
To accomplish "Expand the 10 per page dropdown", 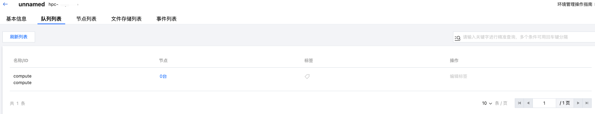I will pyautogui.click(x=487, y=103).
